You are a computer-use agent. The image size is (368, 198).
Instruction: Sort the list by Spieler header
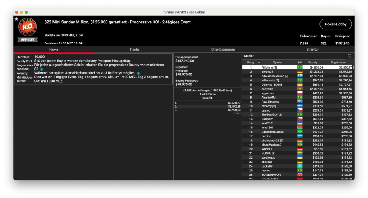coord(277,62)
